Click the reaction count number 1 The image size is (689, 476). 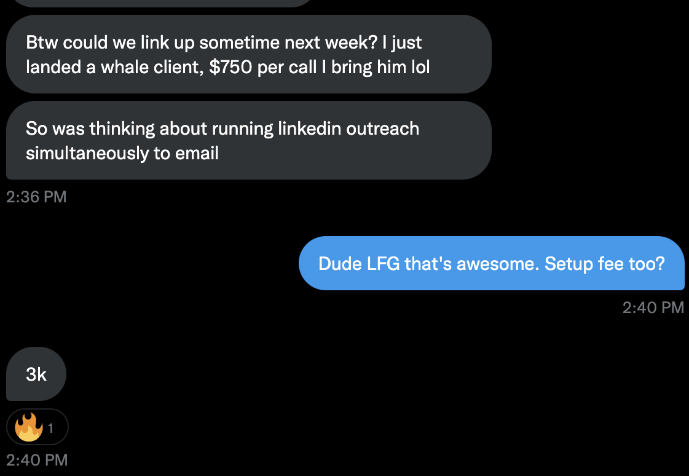[50, 428]
